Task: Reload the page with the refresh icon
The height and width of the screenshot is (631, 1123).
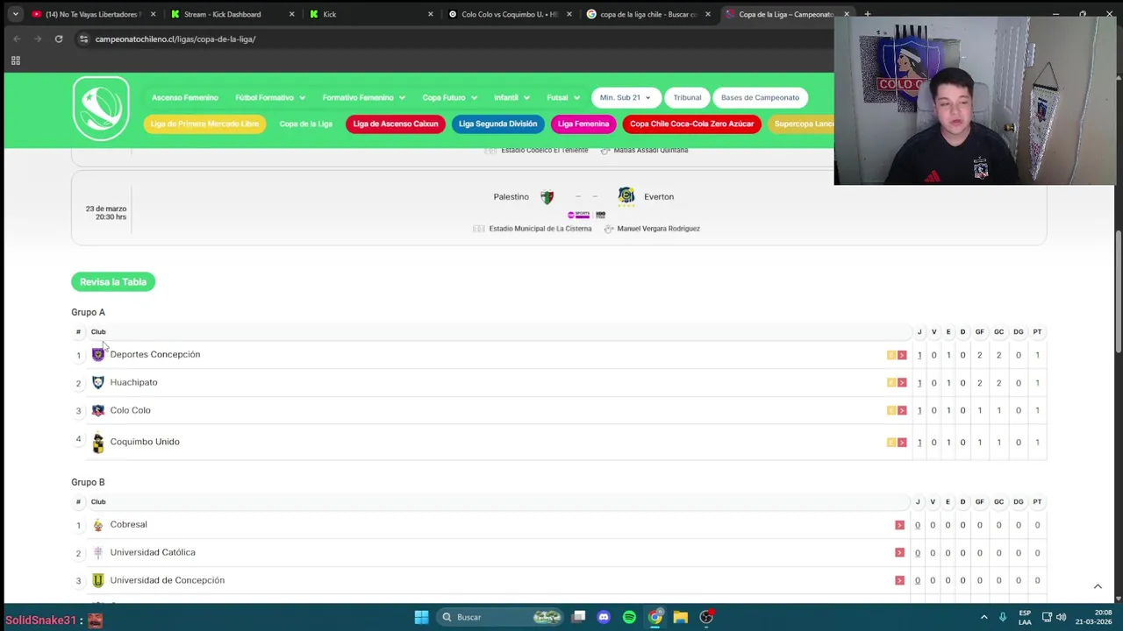Action: 59,39
